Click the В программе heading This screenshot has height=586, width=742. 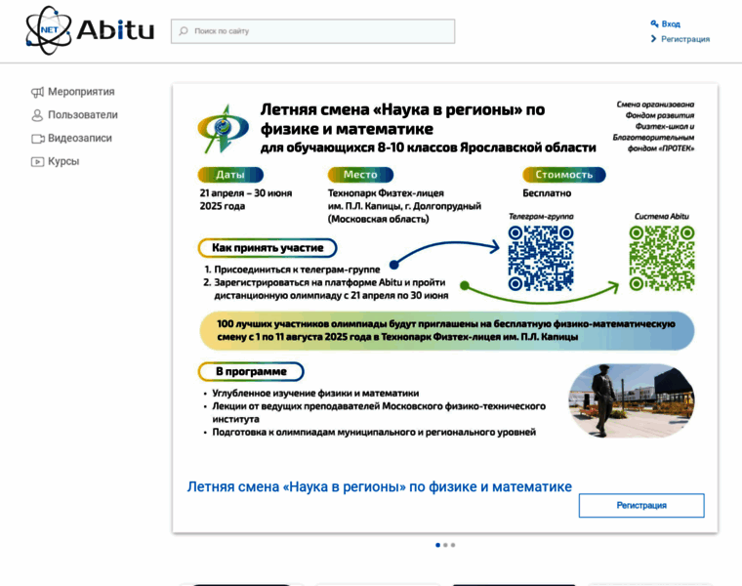tap(251, 371)
